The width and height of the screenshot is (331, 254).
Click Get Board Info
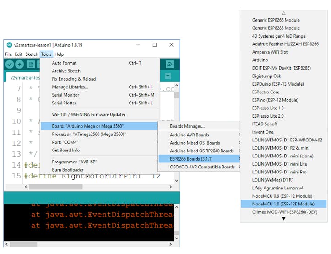coord(100,150)
